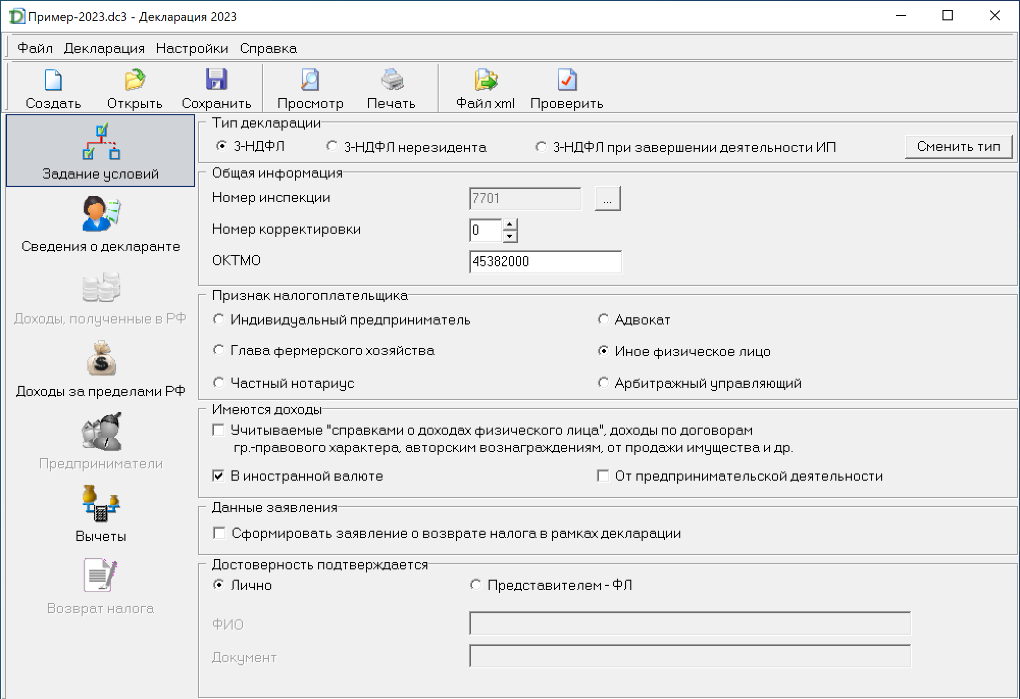Open a declaration with Открыть icon

[135, 81]
